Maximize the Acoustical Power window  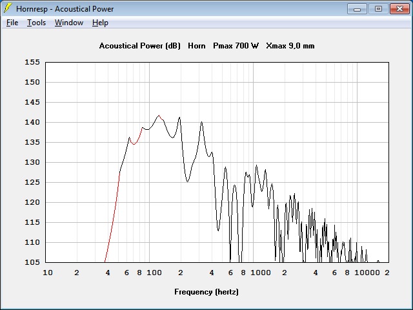point(378,9)
